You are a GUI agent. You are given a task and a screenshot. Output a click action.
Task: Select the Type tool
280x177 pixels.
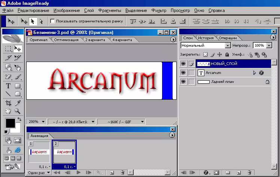point(8,86)
